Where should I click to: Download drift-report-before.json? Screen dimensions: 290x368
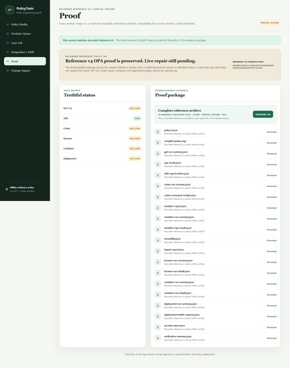[271, 175]
